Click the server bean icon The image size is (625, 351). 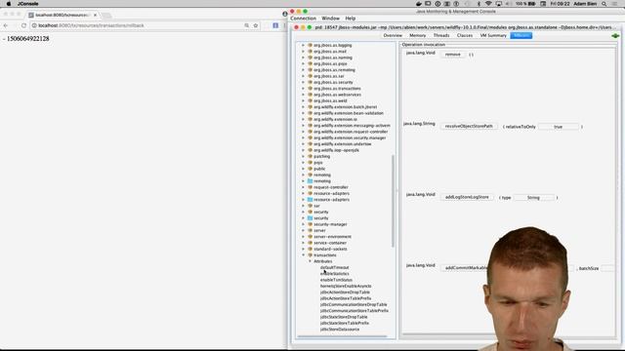coord(310,230)
